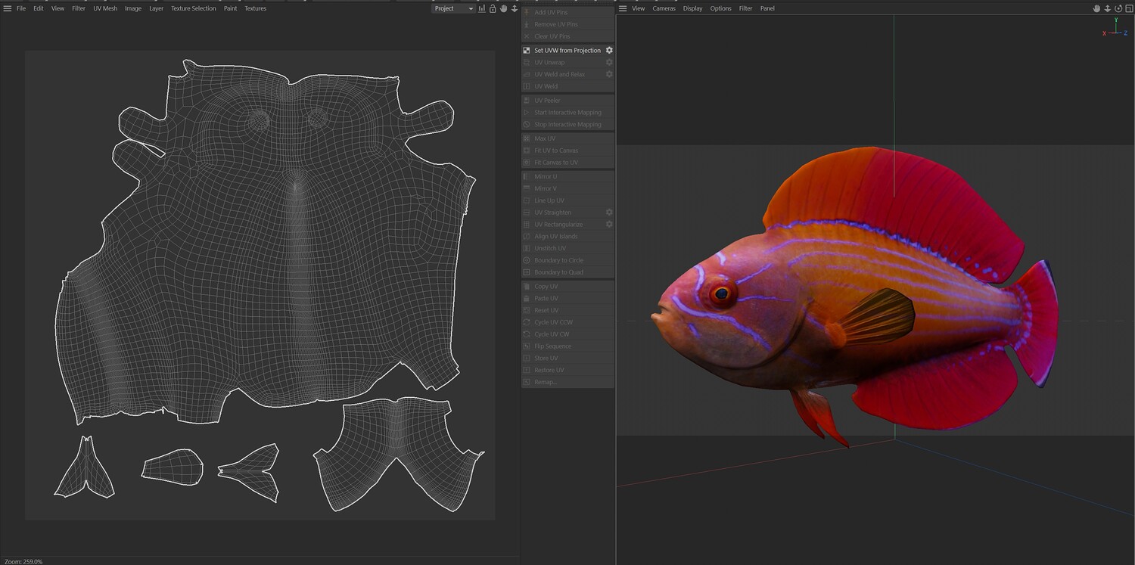Open the Layer menu

(156, 8)
